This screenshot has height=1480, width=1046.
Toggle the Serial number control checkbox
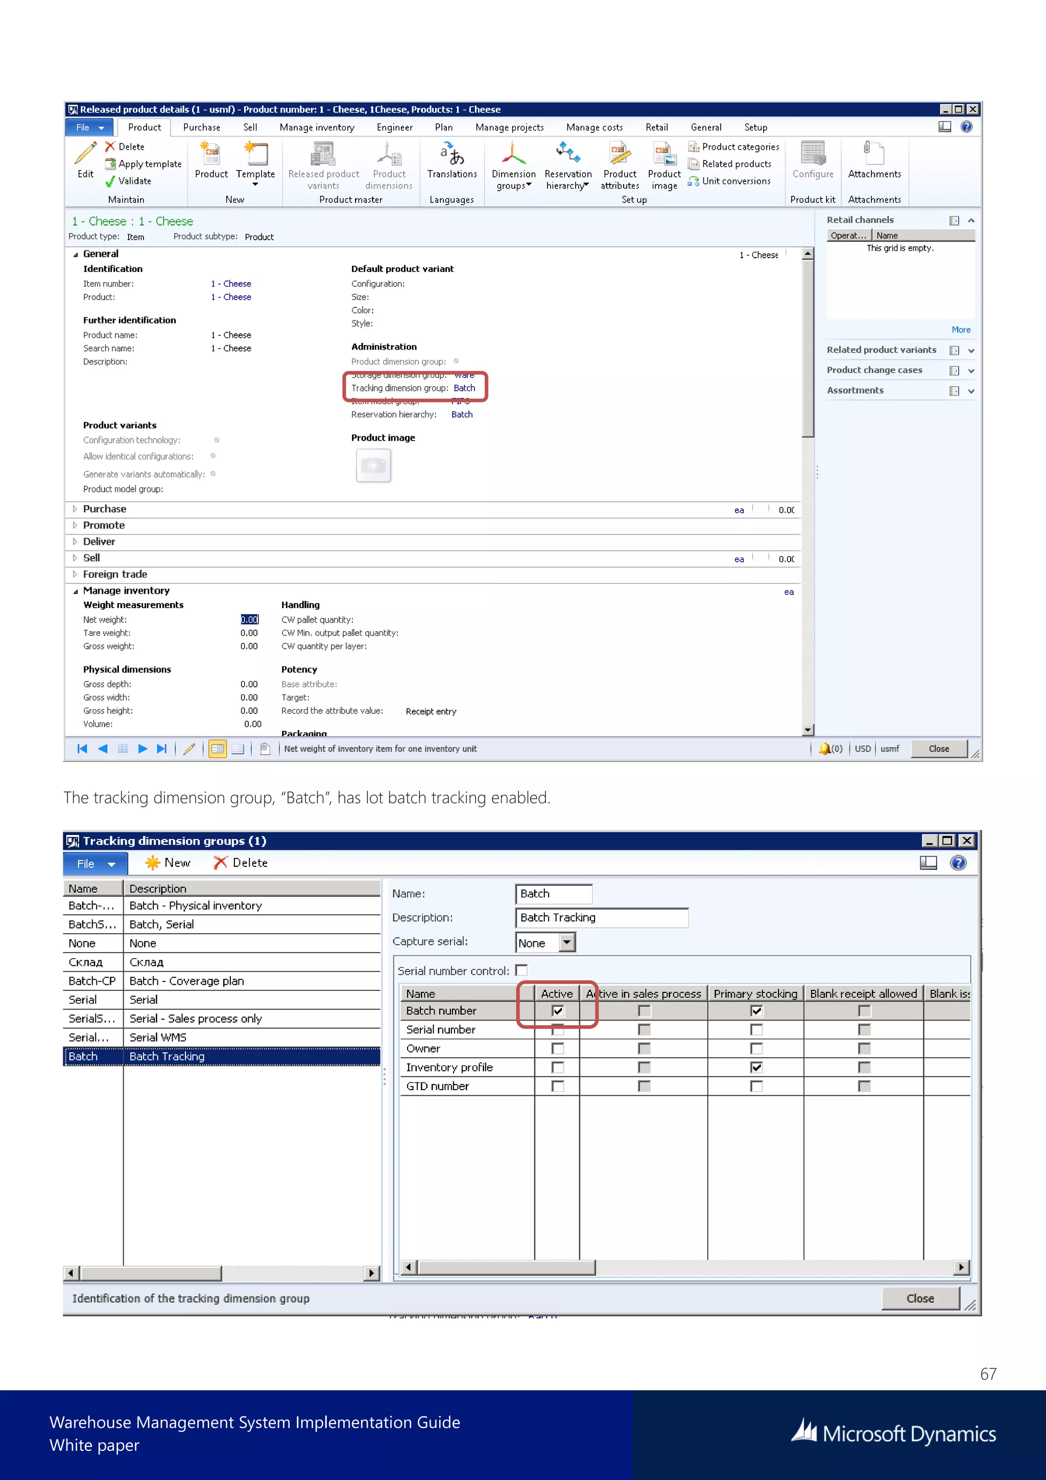[521, 970]
